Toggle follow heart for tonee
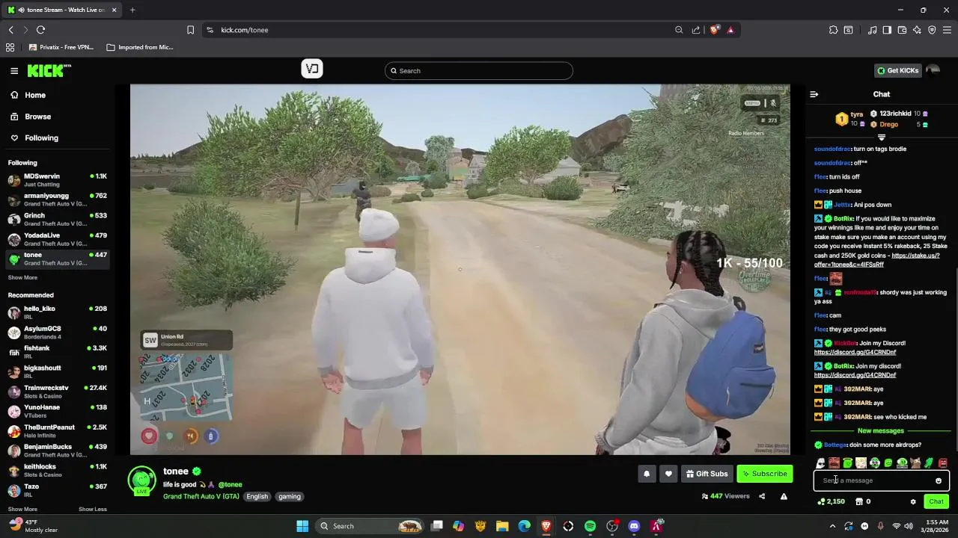This screenshot has height=538, width=958. (669, 474)
